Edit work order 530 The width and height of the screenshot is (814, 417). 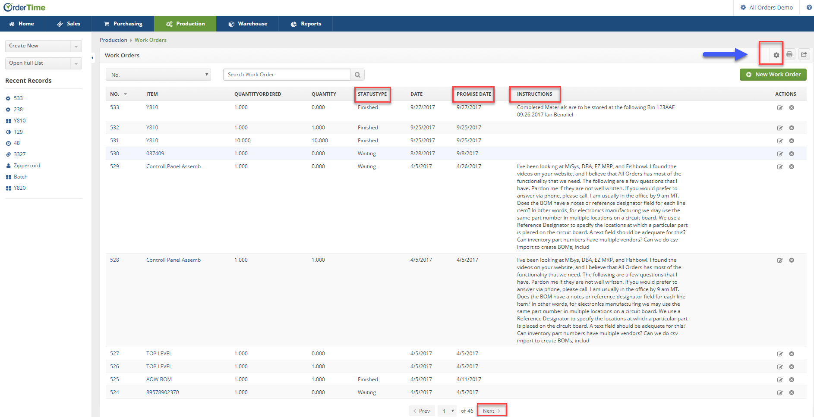[x=780, y=154]
